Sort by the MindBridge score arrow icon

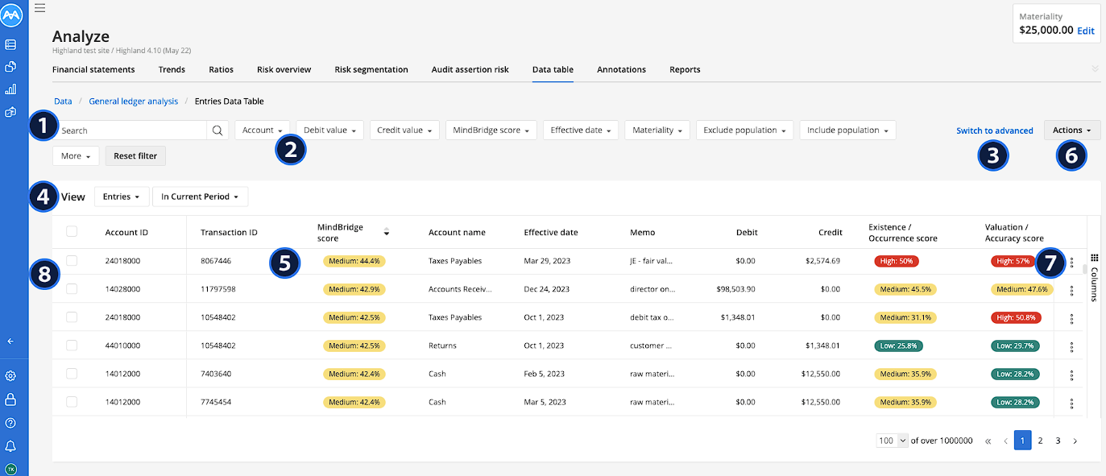pos(387,233)
